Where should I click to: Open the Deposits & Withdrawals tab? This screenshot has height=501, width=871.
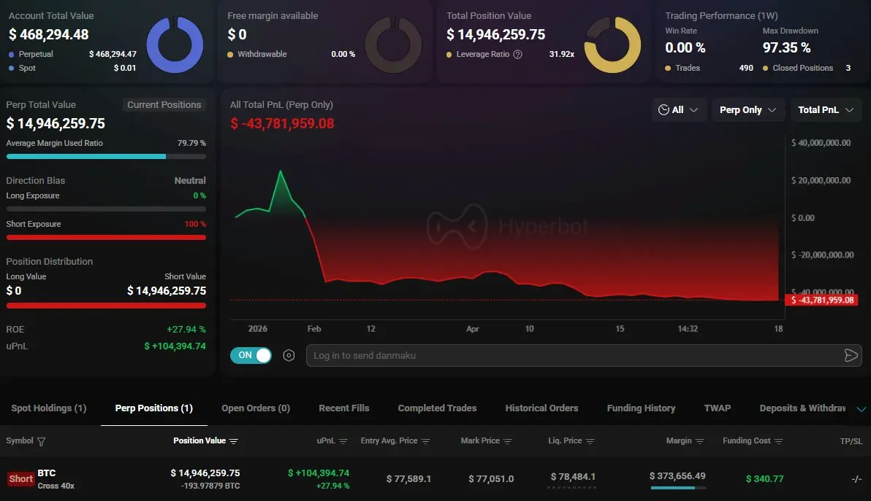(802, 408)
